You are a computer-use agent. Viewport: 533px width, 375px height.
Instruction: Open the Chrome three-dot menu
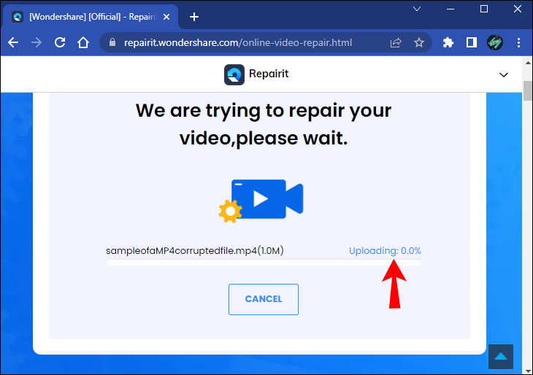518,43
